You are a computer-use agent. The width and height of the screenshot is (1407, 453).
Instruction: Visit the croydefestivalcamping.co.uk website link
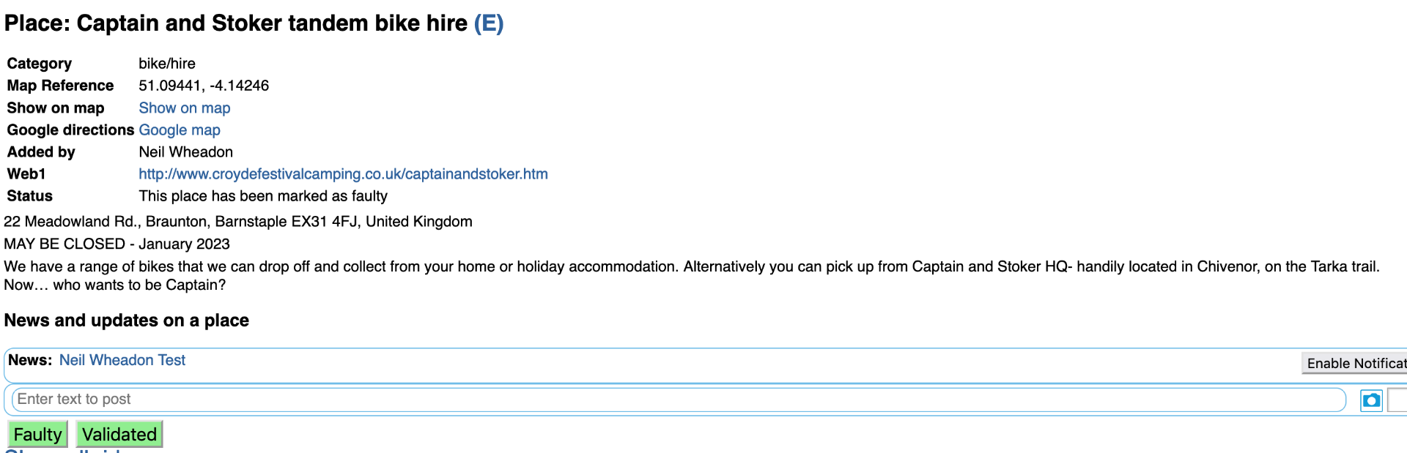pos(343,174)
